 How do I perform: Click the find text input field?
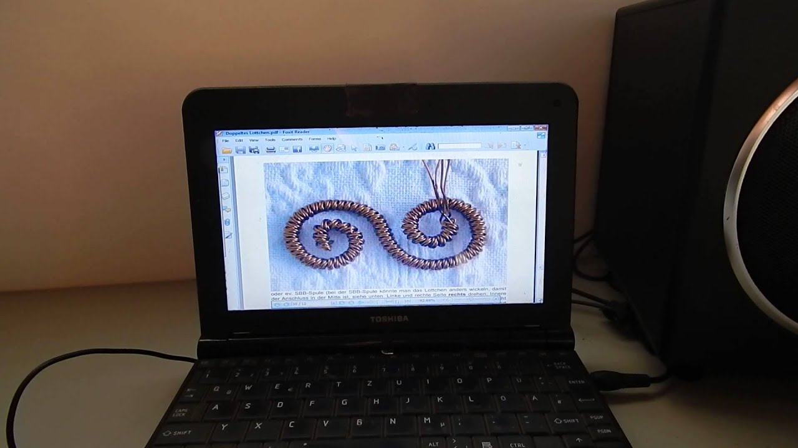point(459,146)
